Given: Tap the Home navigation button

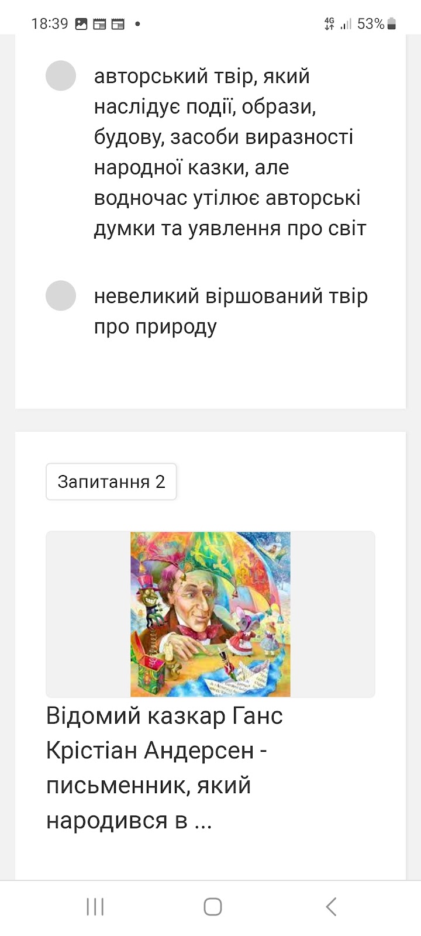Looking at the screenshot, I should click(x=213, y=907).
